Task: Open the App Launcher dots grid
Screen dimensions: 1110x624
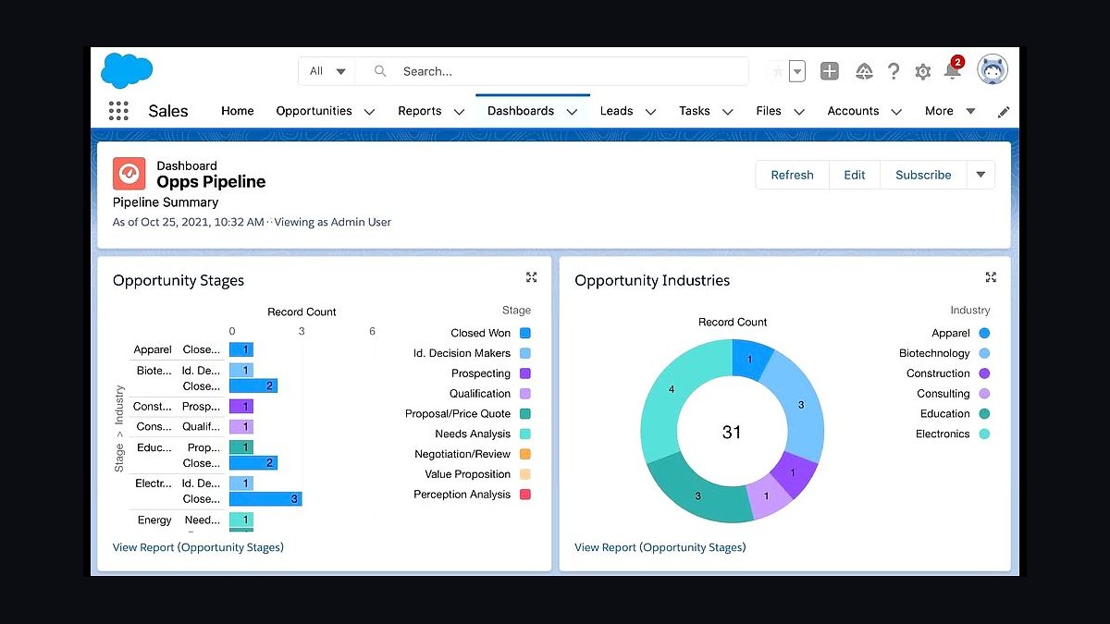Action: (x=118, y=111)
